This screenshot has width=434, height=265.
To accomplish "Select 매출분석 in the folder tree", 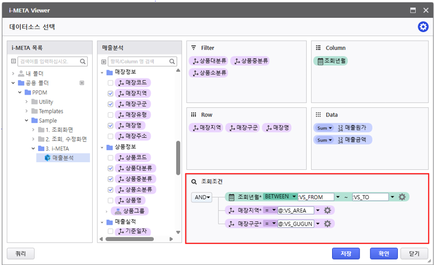I will tap(63, 158).
